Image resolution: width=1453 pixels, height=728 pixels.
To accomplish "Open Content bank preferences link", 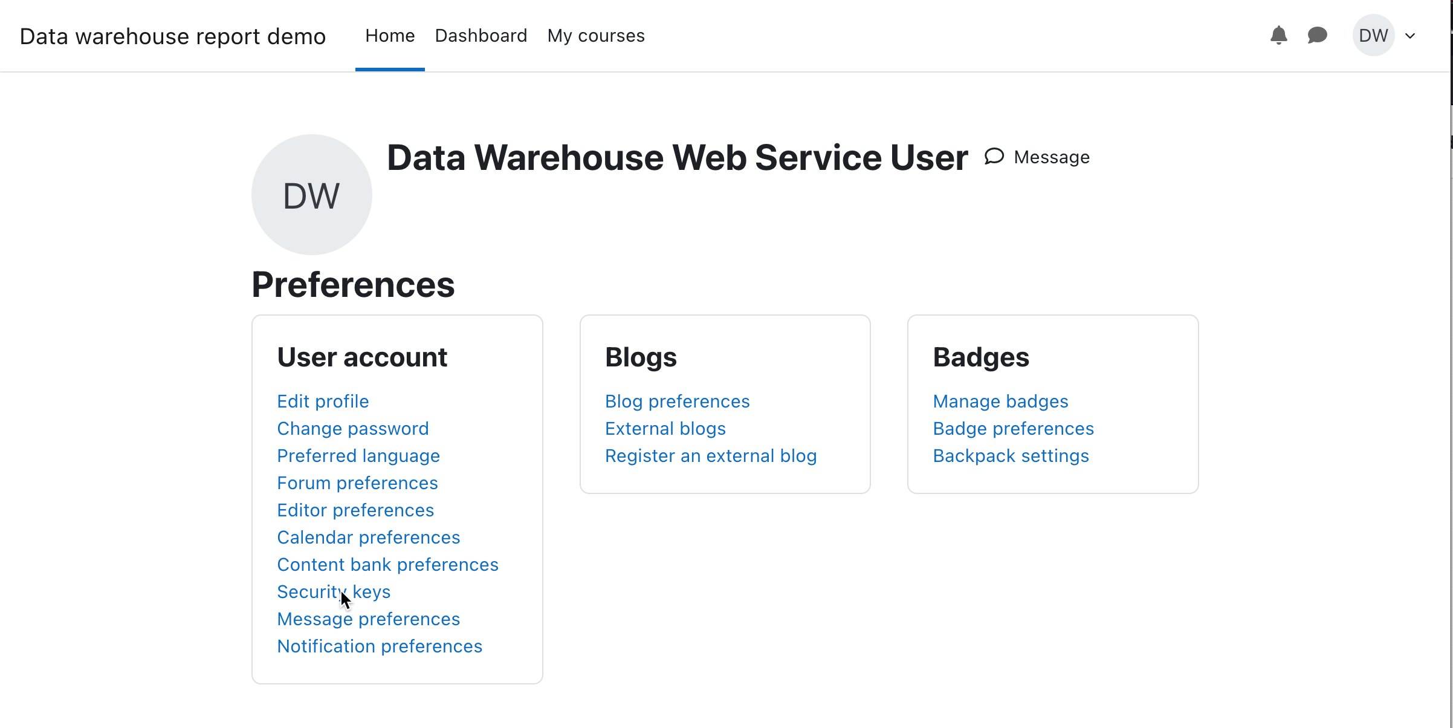I will pos(387,565).
